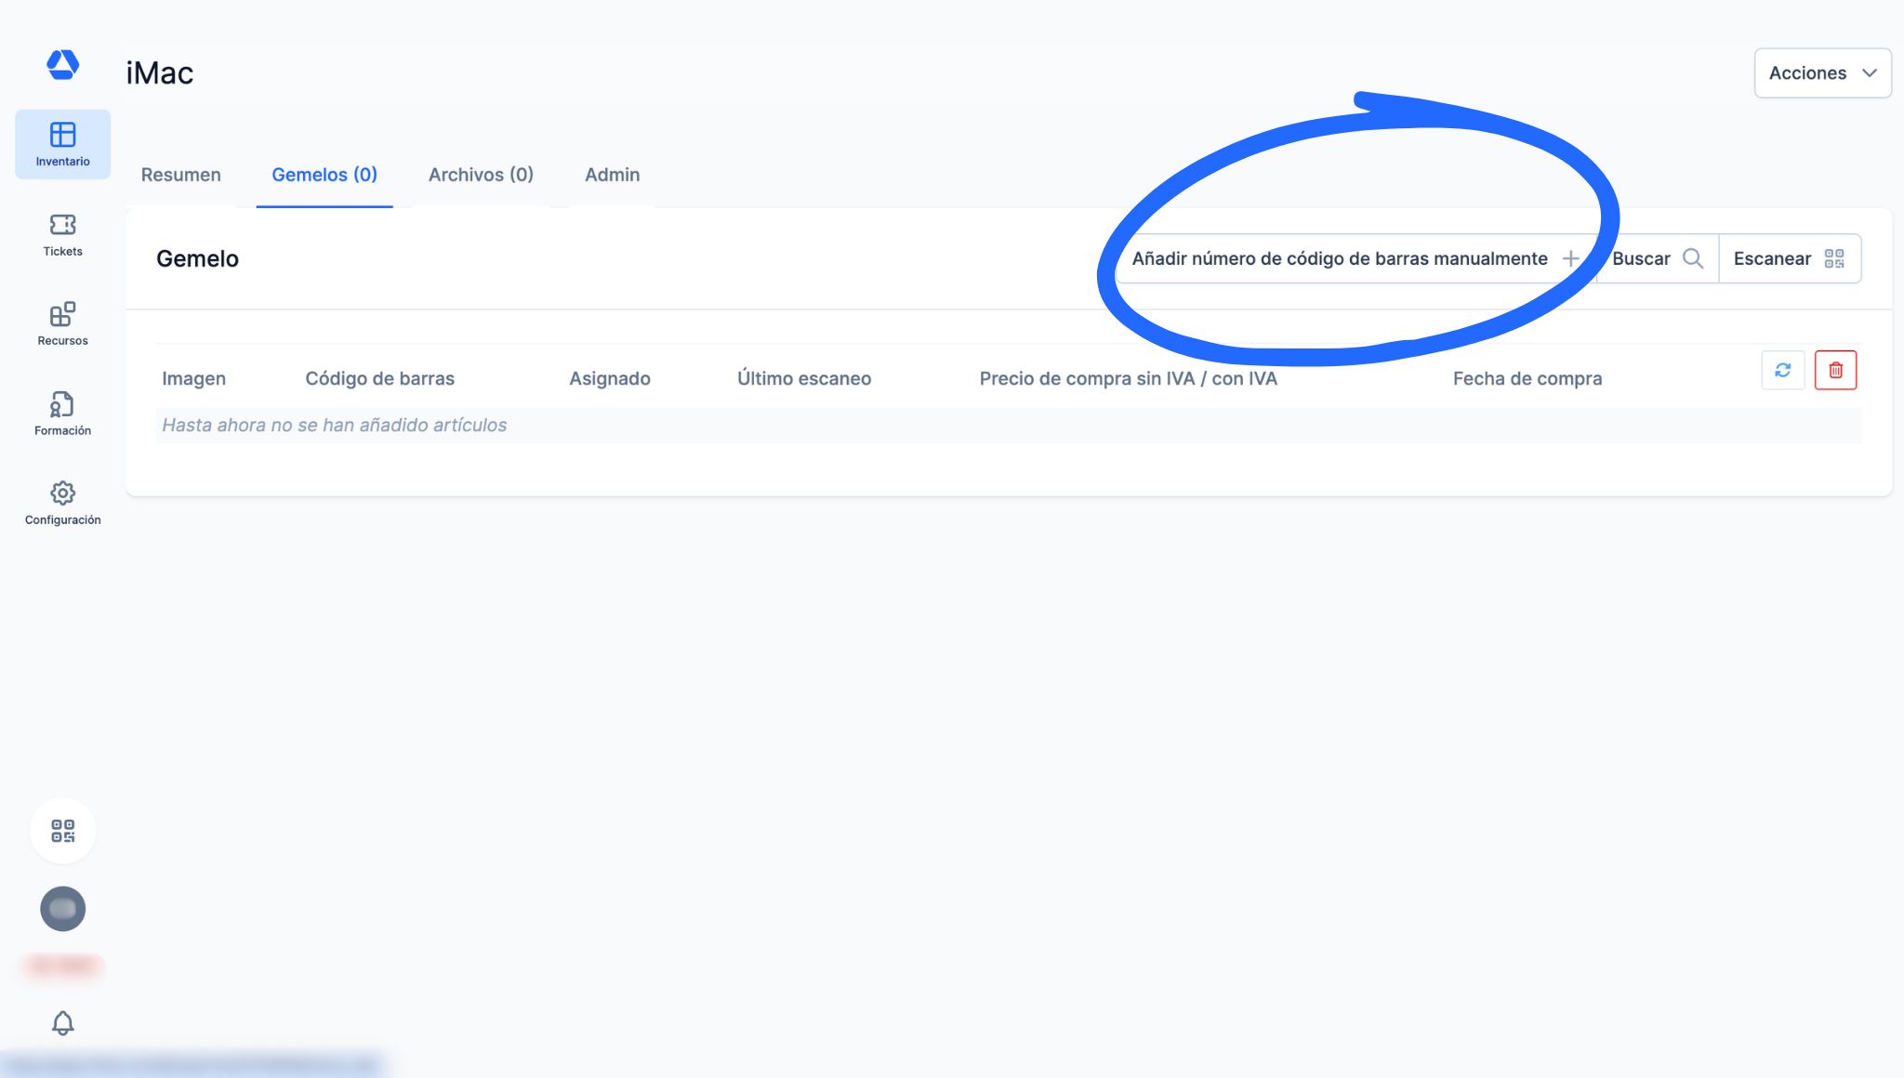Click the 'Hasta ahora no se han añadido artículos' row
The height and width of the screenshot is (1078, 1904).
click(1009, 425)
